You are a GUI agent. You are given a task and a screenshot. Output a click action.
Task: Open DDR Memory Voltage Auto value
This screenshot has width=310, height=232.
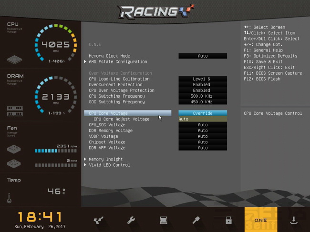[x=203, y=131]
